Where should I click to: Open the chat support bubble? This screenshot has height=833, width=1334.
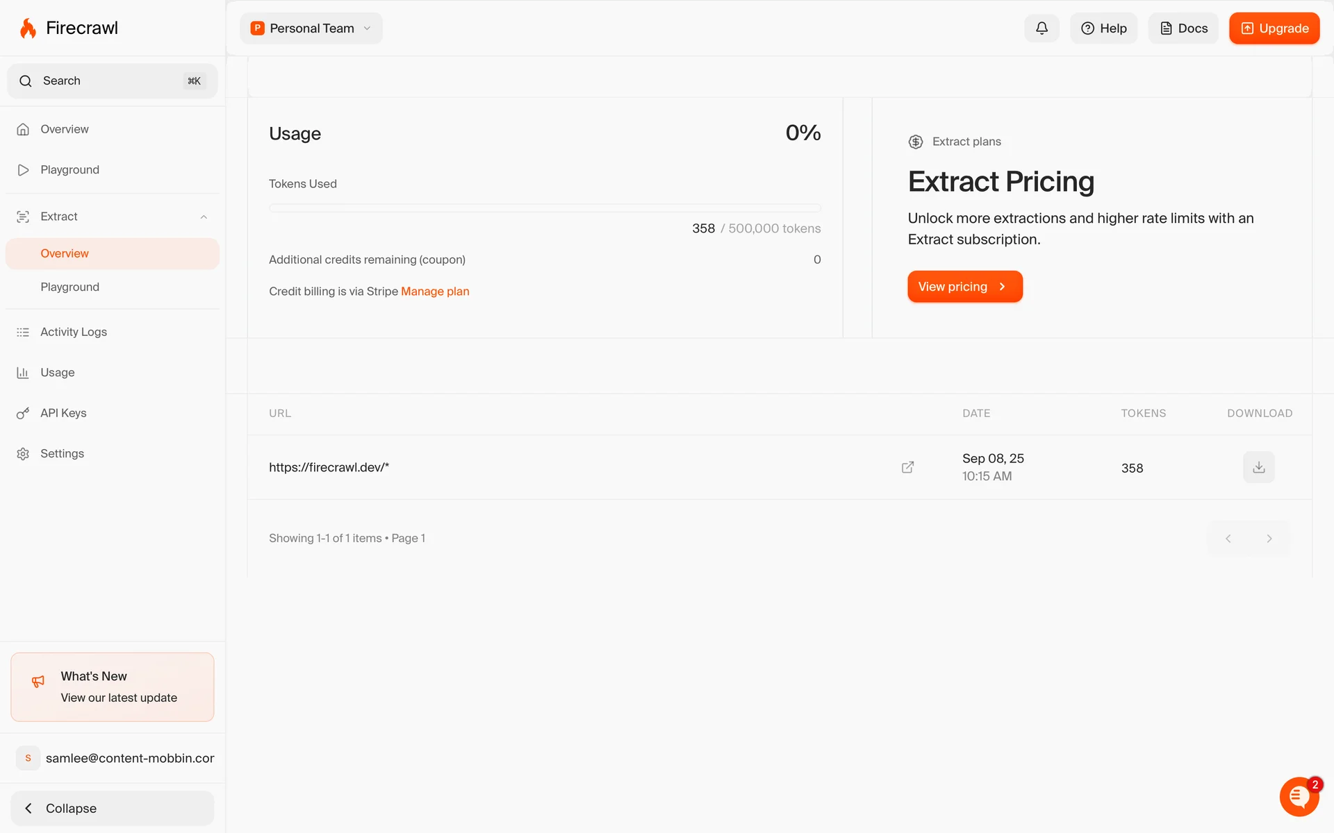tap(1299, 796)
